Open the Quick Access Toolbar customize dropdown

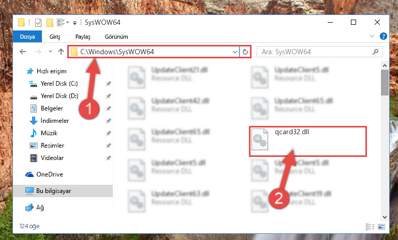point(75,23)
